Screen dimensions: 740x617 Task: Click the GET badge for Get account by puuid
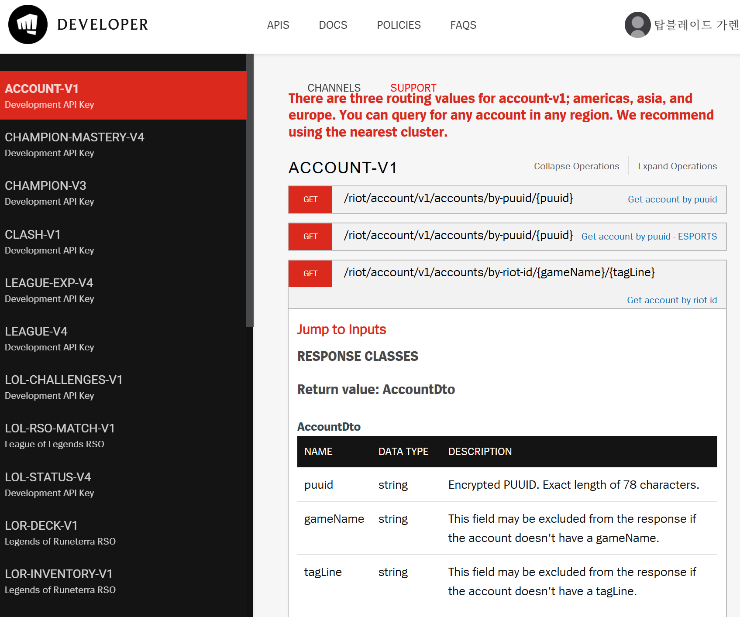(310, 199)
